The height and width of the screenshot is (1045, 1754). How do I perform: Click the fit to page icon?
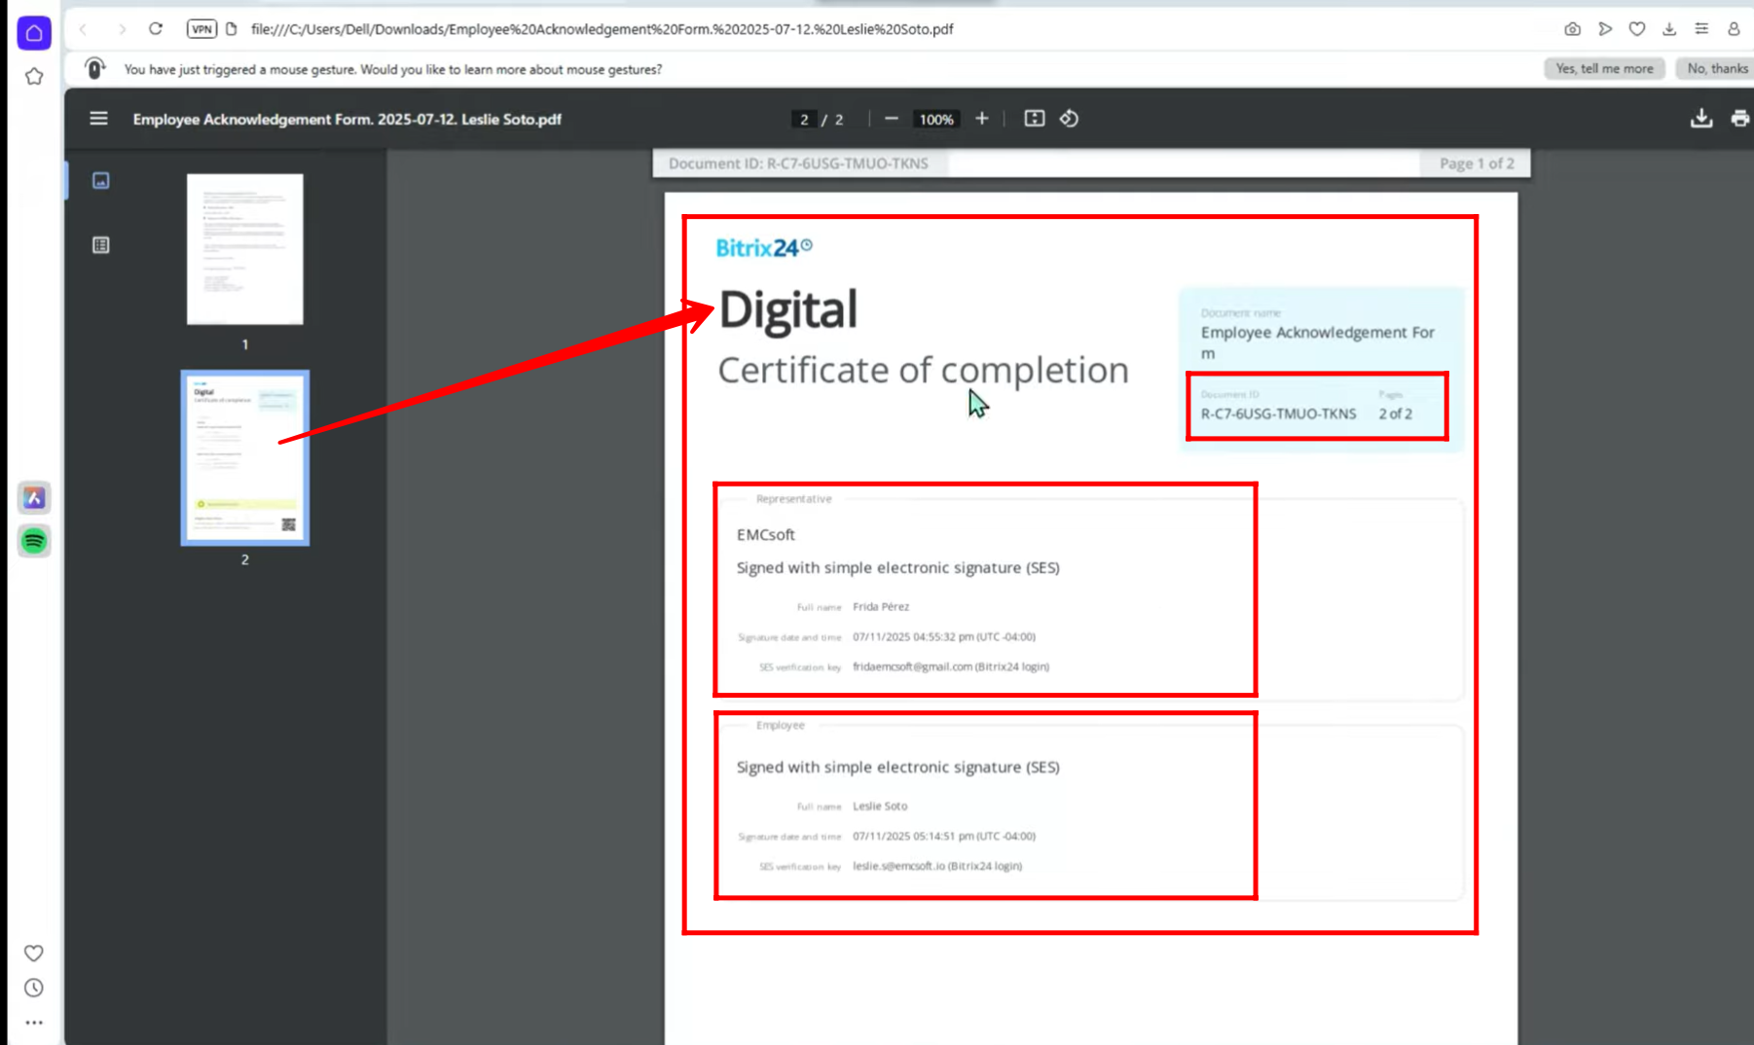point(1035,119)
